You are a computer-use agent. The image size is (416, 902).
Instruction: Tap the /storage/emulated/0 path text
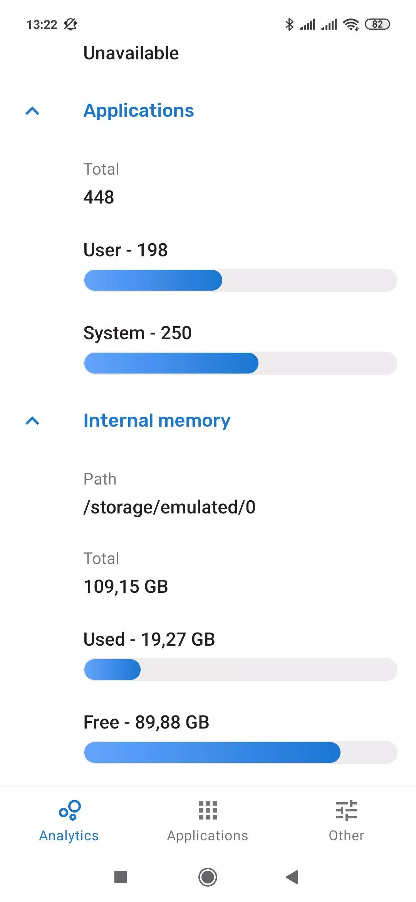tap(169, 507)
